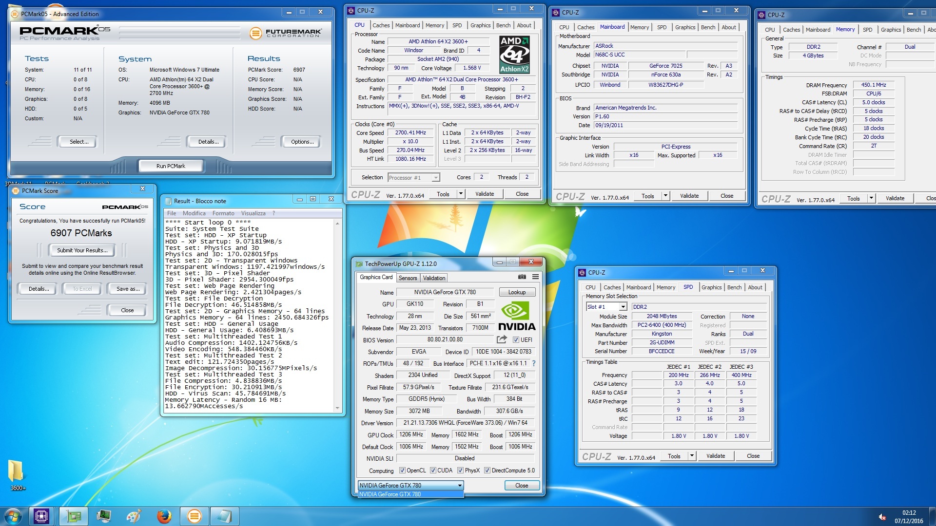This screenshot has height=526, width=936.
Task: Open Bench tab in CPU-Z SPD window
Action: coord(734,287)
